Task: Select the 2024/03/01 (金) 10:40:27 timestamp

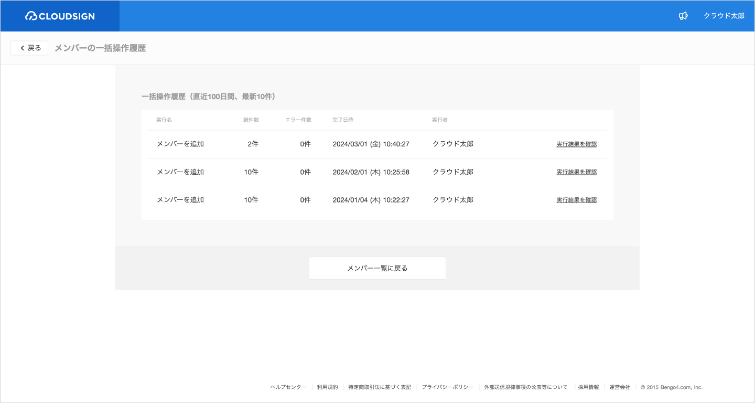Action: (371, 144)
